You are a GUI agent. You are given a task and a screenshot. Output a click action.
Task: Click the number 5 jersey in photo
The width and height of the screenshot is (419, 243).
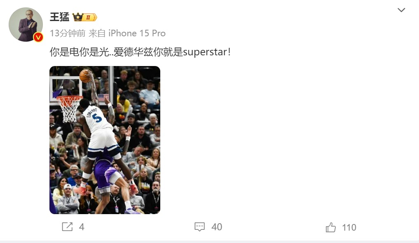97,118
